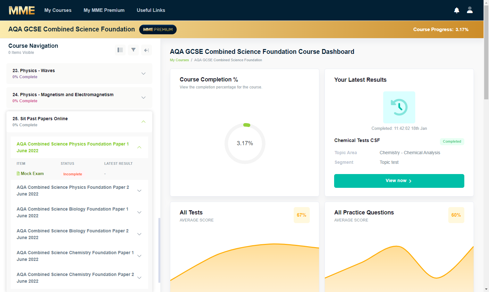
Task: Click the Chemistry - Chemical Analysis value
Action: 410,153
